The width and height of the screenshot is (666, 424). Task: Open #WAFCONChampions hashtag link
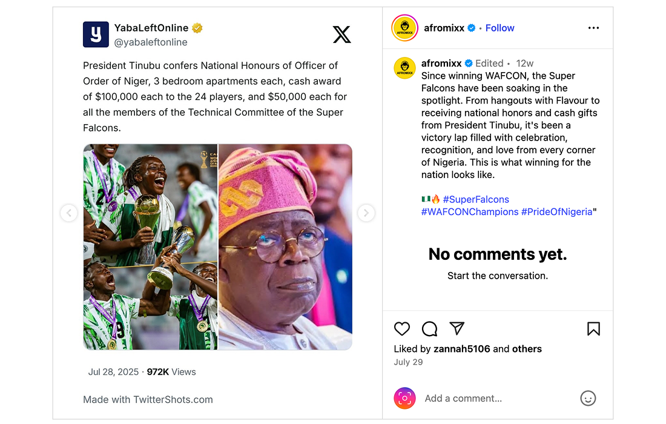(470, 212)
